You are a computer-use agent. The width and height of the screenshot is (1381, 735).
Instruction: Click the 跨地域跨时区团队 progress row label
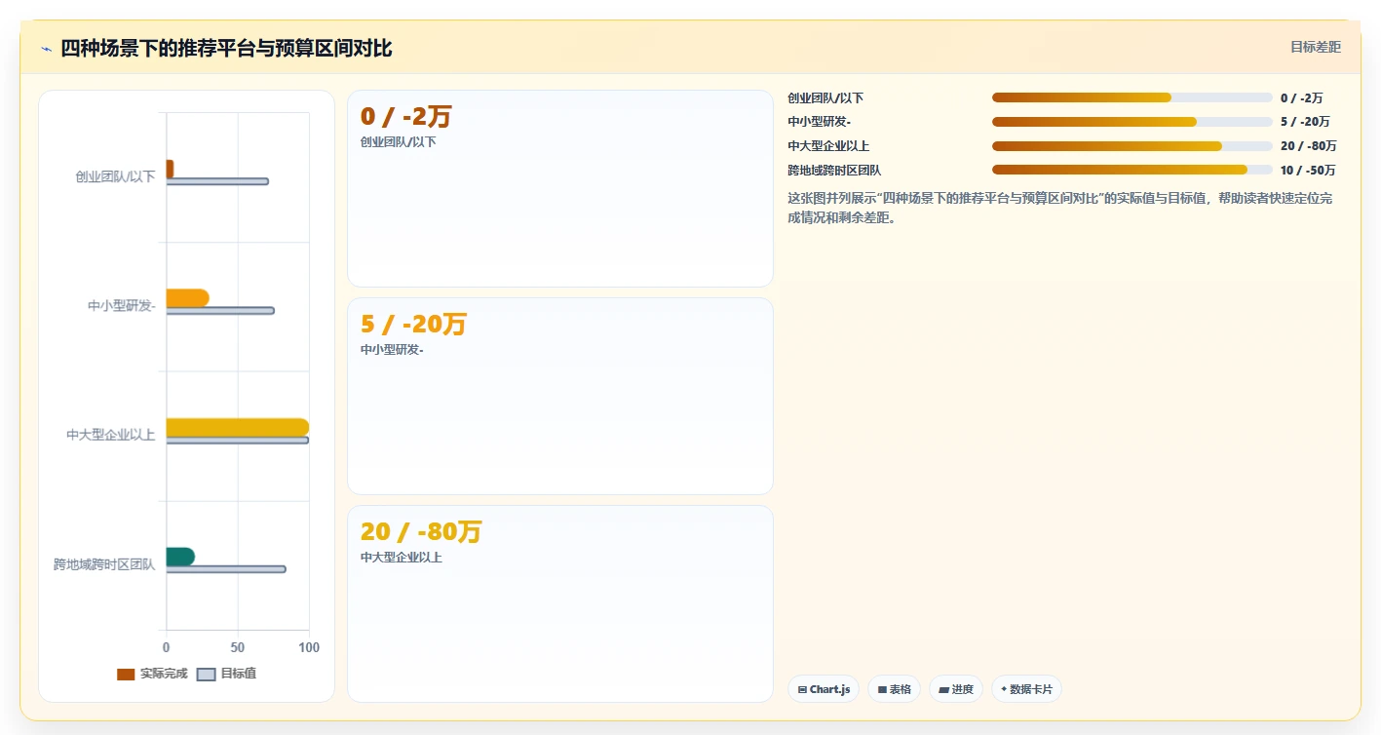pos(834,170)
